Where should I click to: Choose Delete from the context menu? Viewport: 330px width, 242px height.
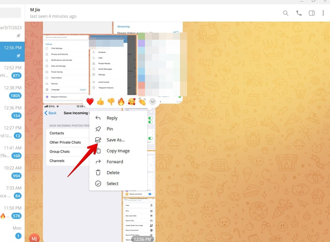point(118,173)
